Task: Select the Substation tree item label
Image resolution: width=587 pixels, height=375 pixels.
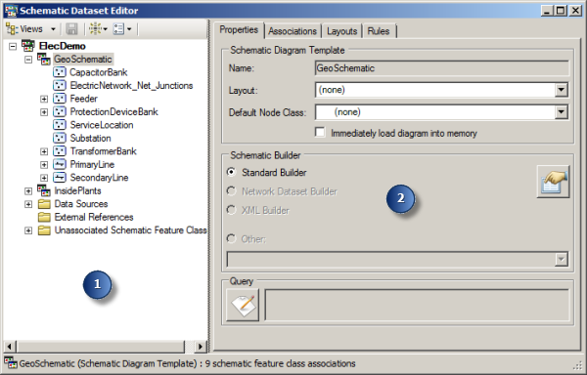Action: [x=91, y=139]
